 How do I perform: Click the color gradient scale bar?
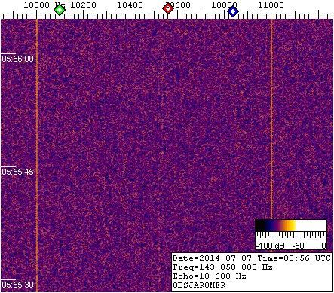tap(291, 225)
